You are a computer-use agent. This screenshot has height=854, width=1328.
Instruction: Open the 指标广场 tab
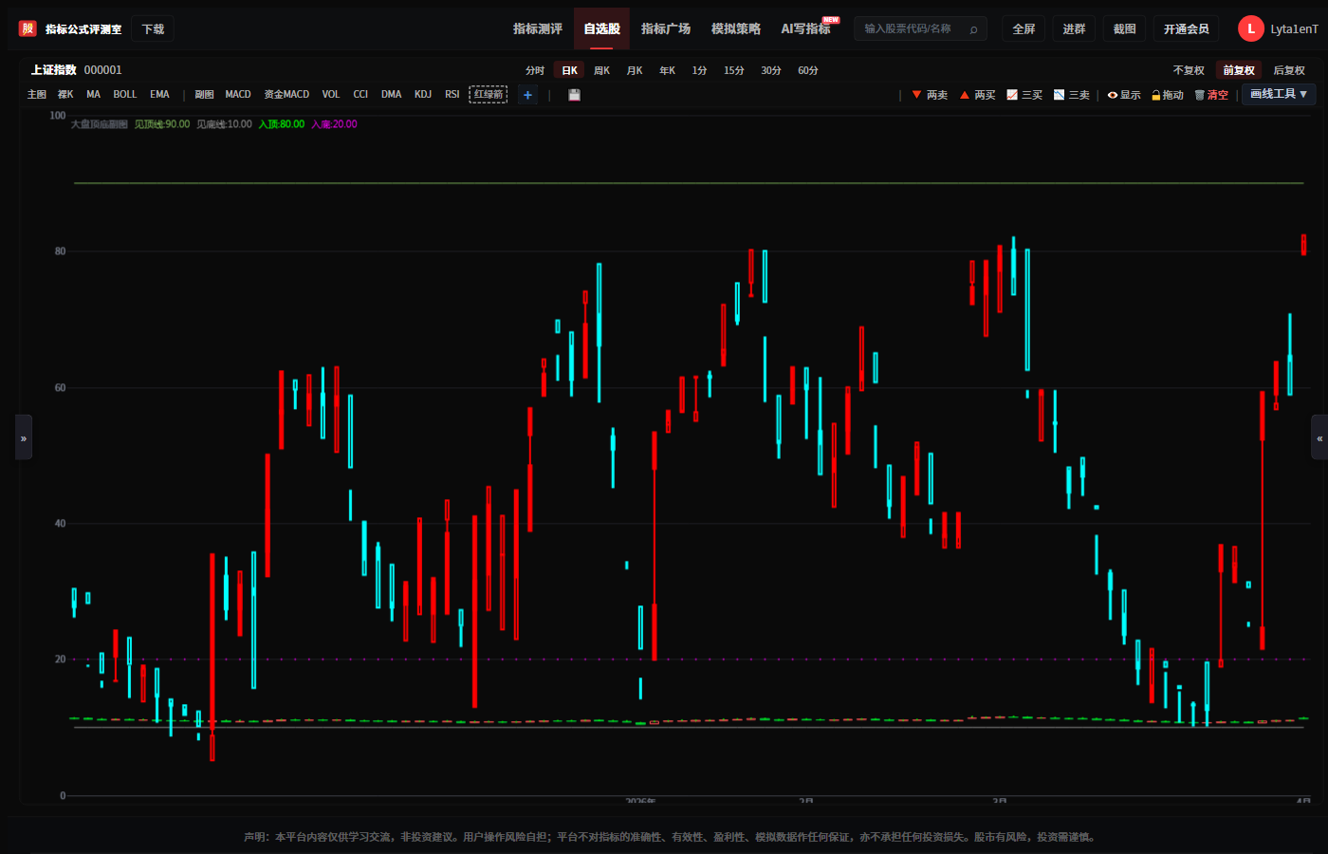point(666,28)
